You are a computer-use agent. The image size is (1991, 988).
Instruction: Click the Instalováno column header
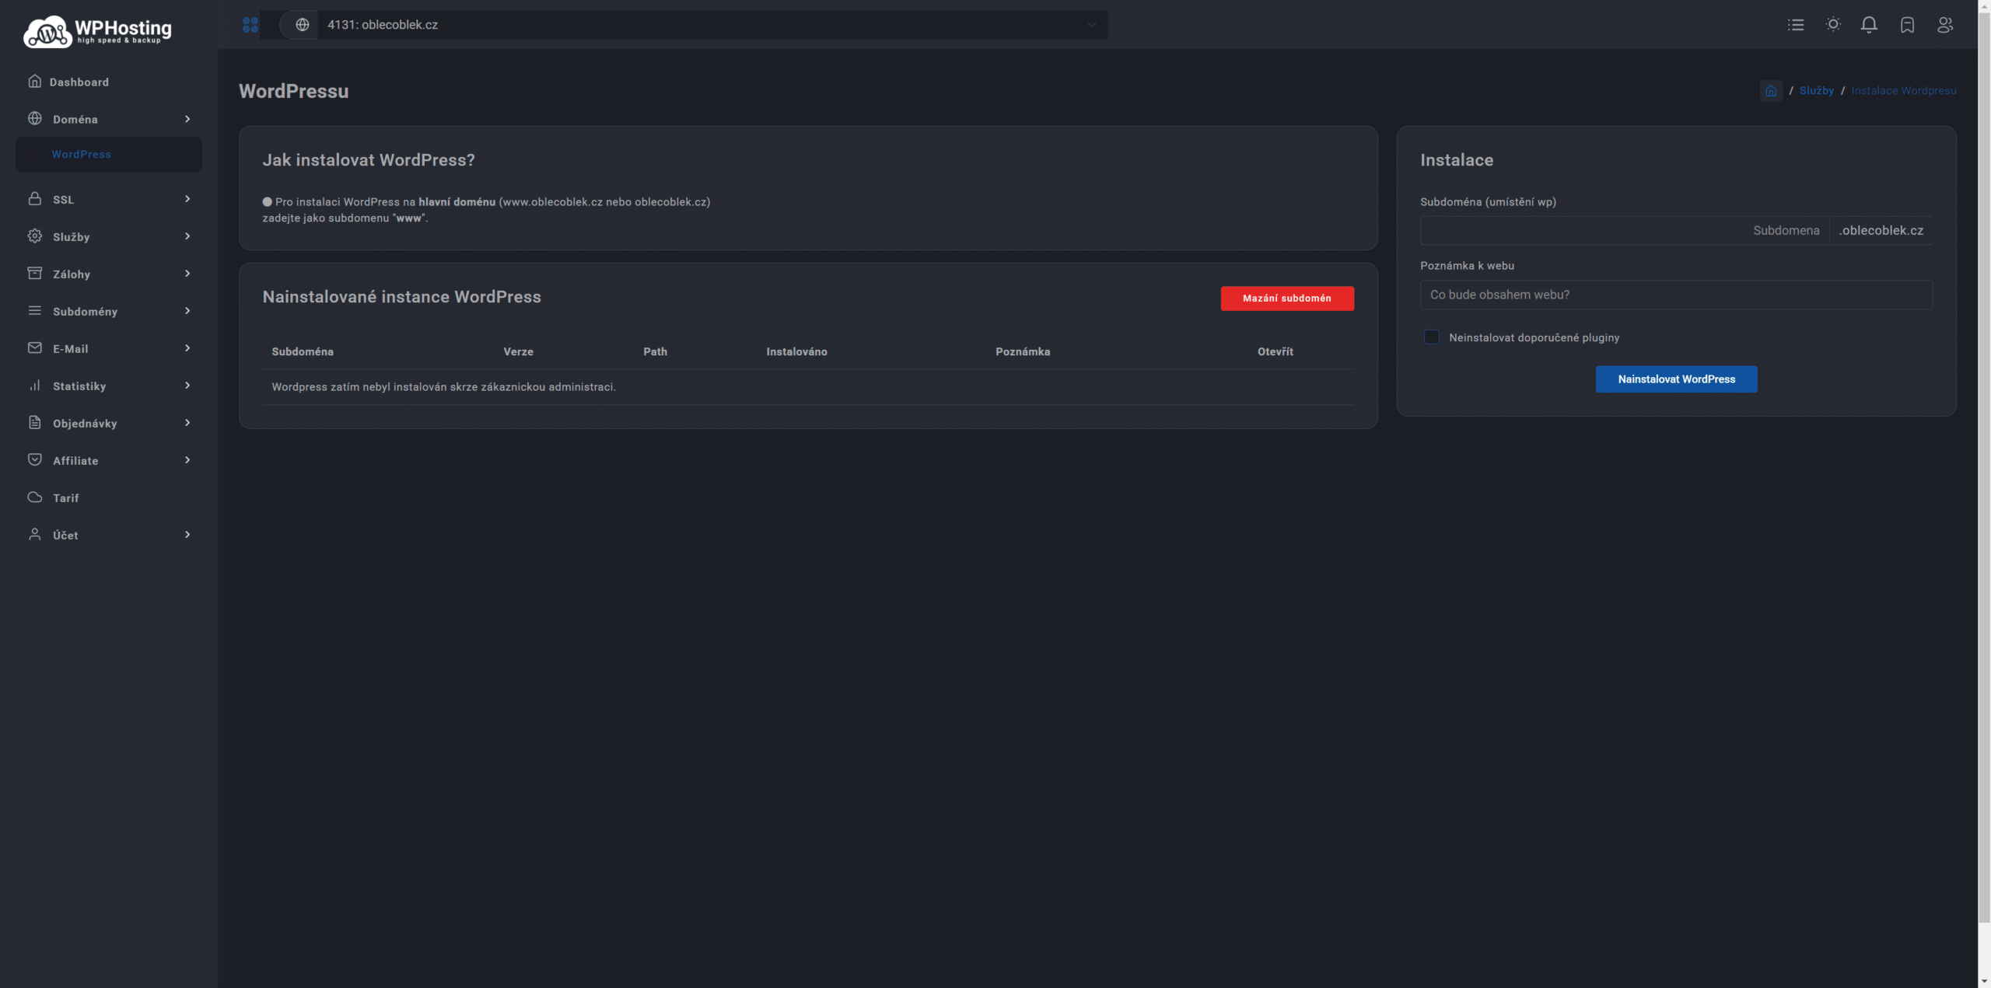[x=796, y=352]
